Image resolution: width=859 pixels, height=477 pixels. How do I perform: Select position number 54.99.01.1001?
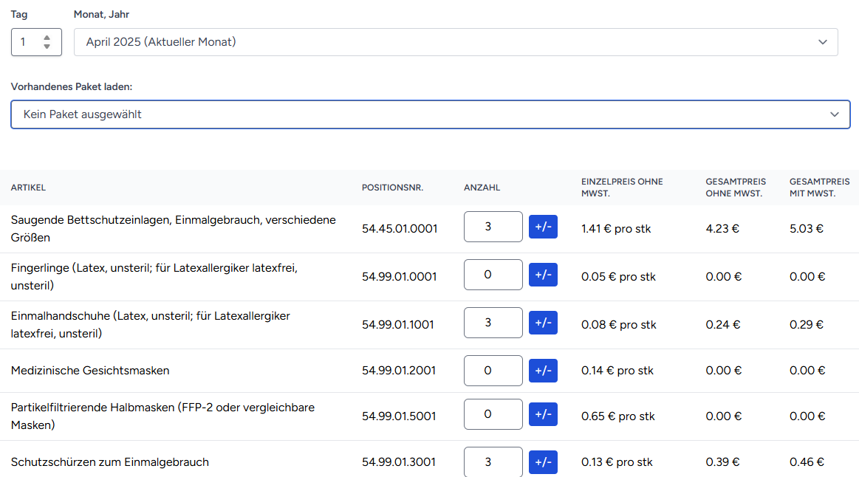pyautogui.click(x=397, y=325)
